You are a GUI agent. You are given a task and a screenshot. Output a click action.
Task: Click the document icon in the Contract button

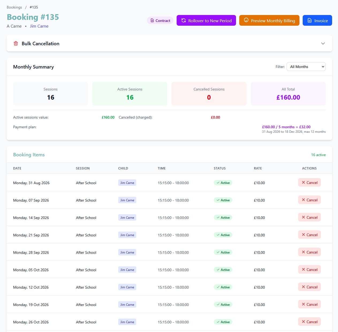(x=152, y=21)
